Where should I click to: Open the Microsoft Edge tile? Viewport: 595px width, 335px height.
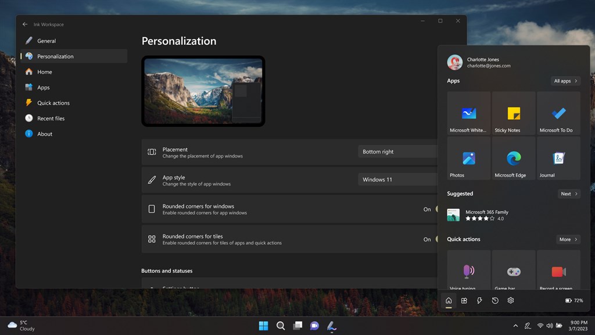[514, 158]
